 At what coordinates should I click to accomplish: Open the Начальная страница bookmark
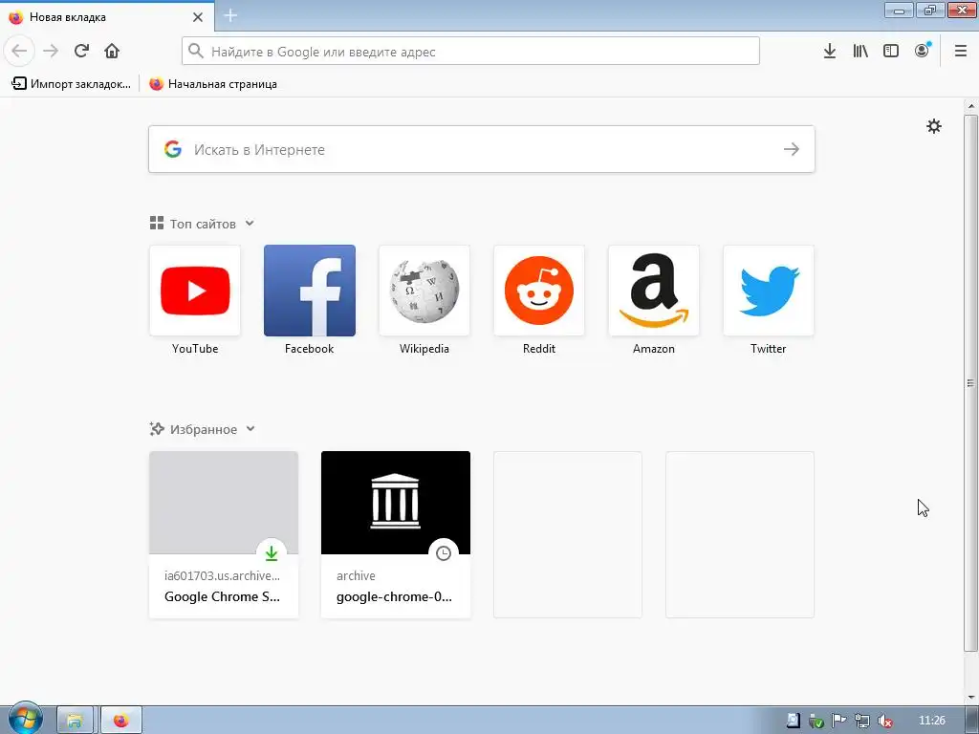pyautogui.click(x=213, y=84)
